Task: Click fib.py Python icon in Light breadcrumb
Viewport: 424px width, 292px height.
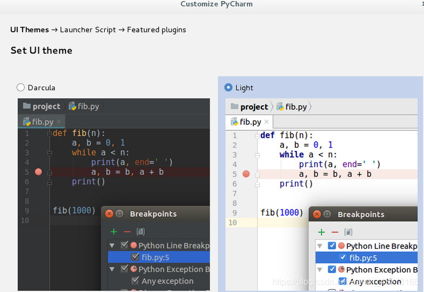Action: pyautogui.click(x=280, y=107)
